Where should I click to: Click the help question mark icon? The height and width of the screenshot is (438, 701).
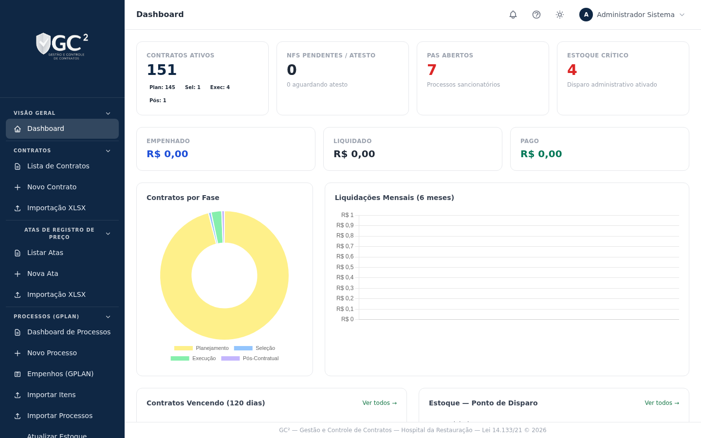(x=536, y=15)
